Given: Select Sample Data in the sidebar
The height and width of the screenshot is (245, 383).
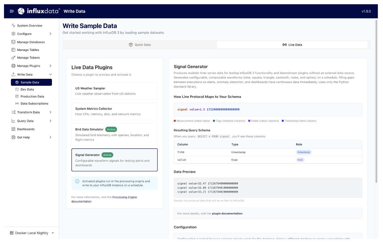Looking at the screenshot, I should (31, 82).
